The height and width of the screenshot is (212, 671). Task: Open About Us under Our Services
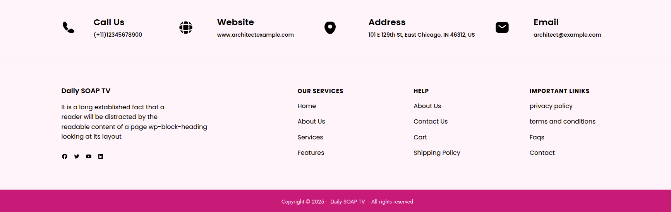tap(311, 122)
